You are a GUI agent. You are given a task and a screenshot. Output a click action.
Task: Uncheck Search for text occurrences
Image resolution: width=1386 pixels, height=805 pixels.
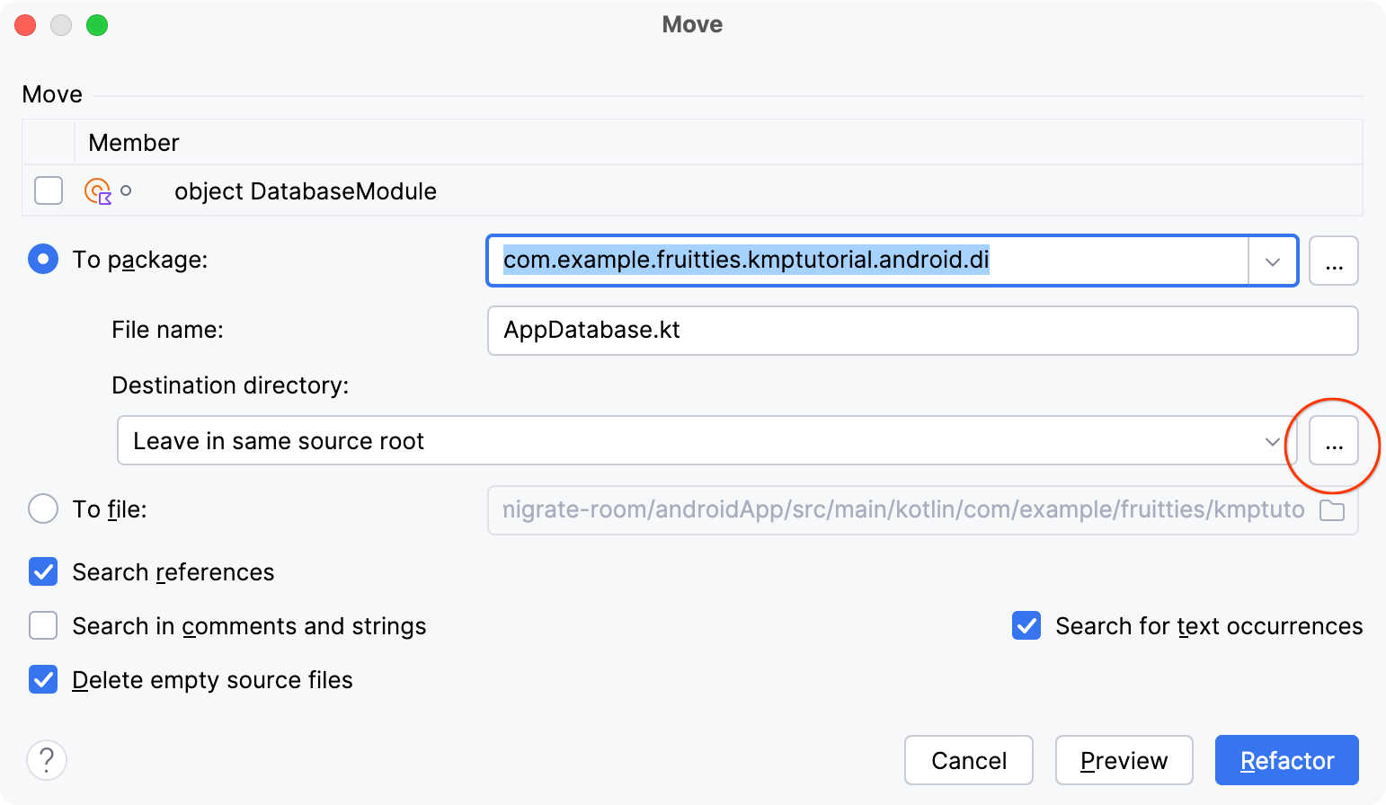coord(1026,625)
